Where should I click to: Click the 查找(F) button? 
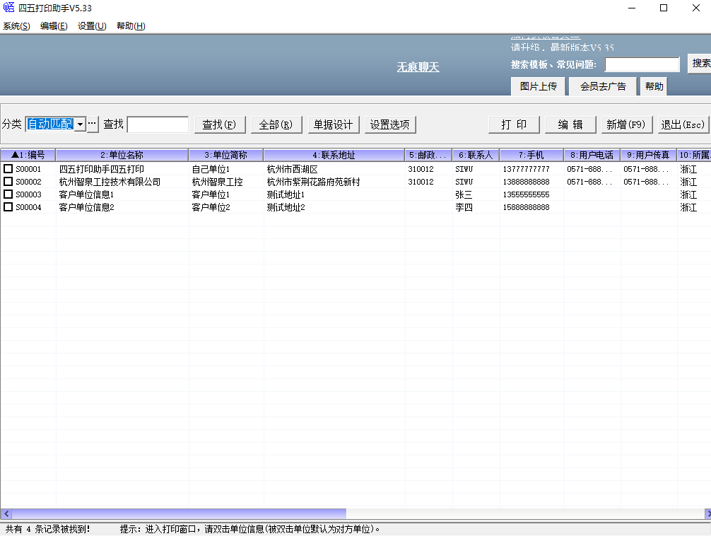220,124
